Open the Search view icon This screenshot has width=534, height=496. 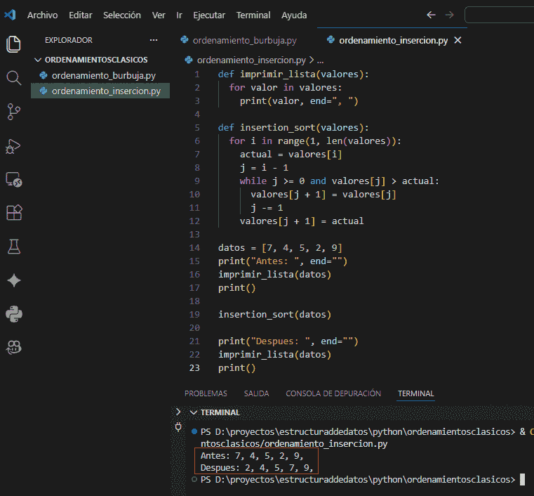pyautogui.click(x=14, y=77)
